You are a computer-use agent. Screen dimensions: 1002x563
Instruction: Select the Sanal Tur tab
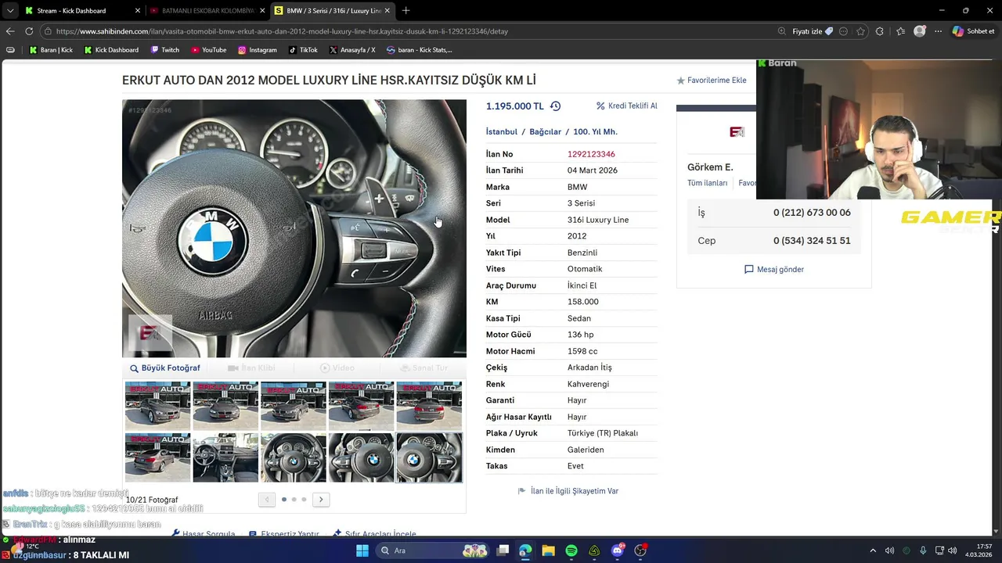point(424,368)
